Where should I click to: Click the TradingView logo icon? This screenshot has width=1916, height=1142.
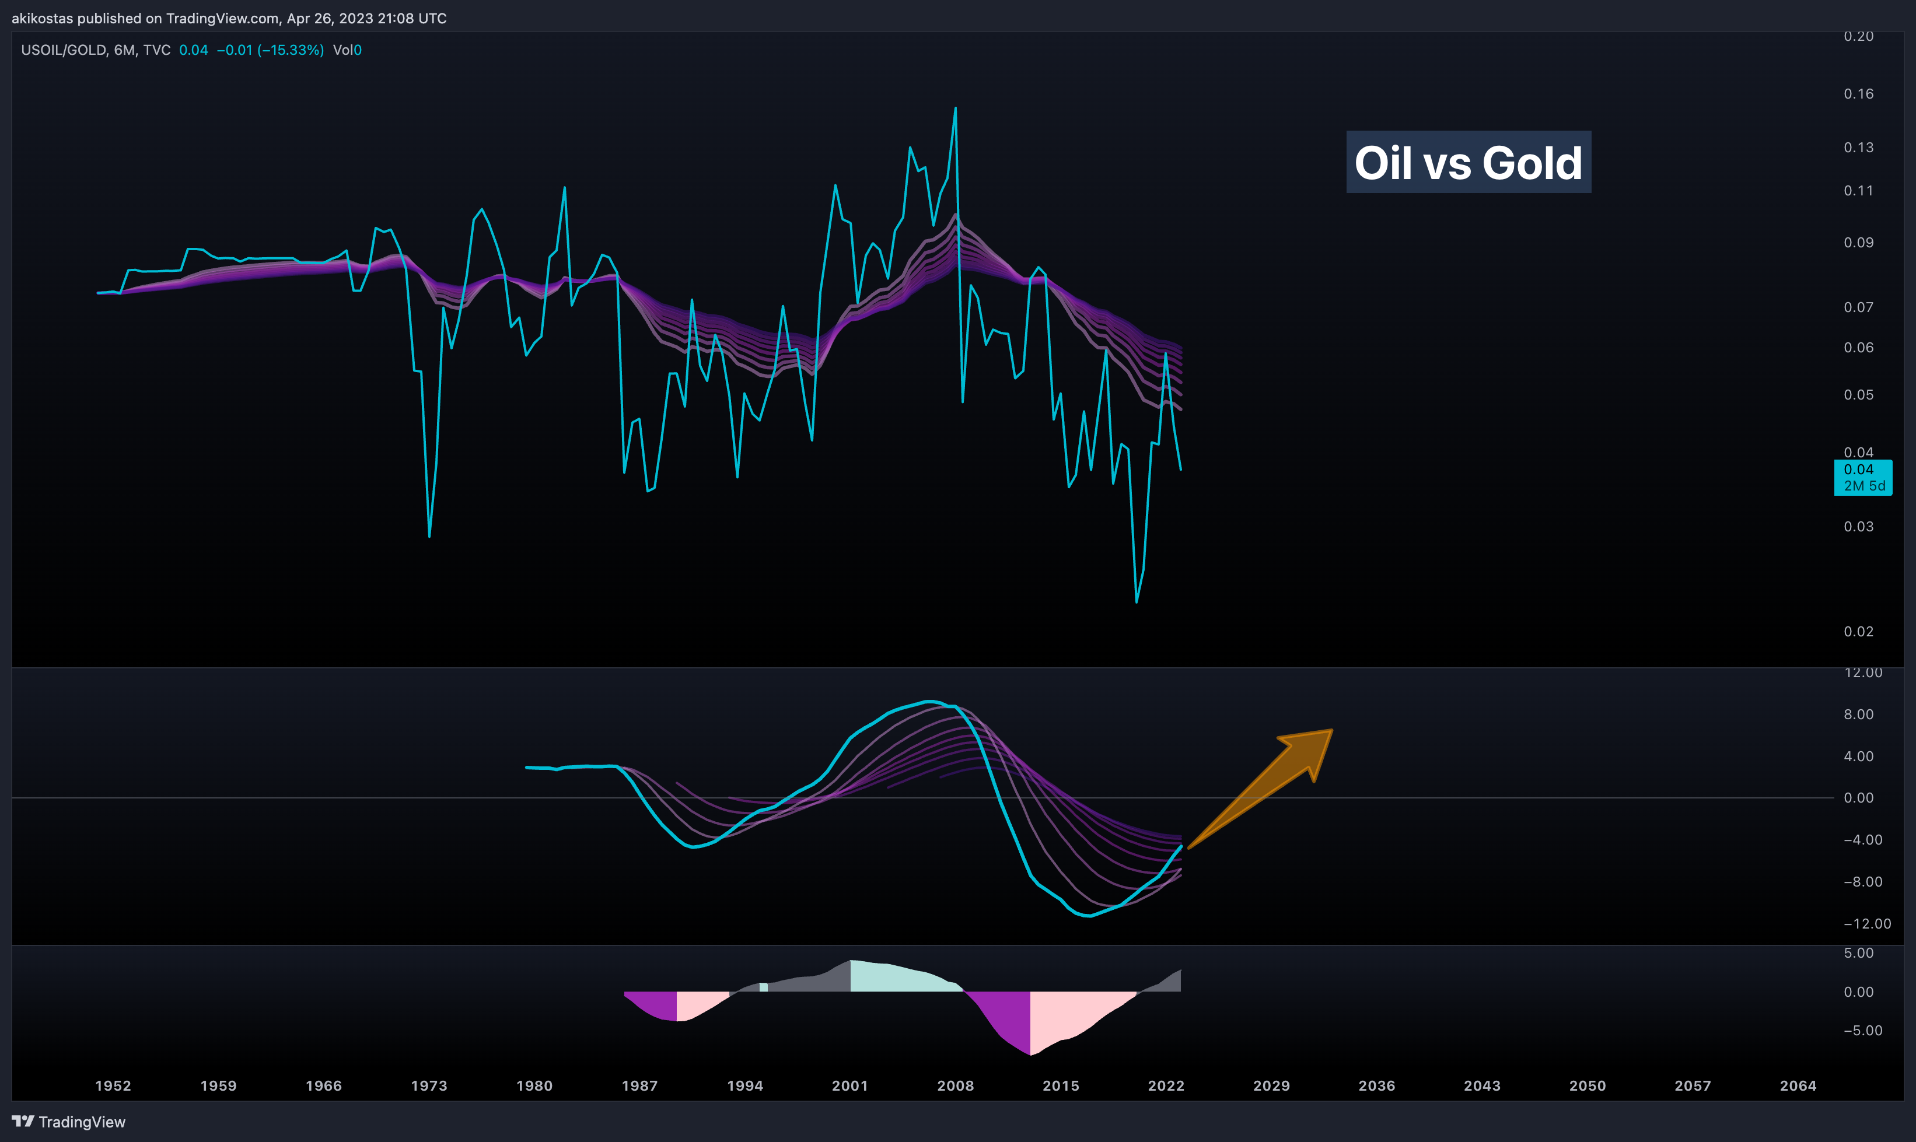(23, 1121)
